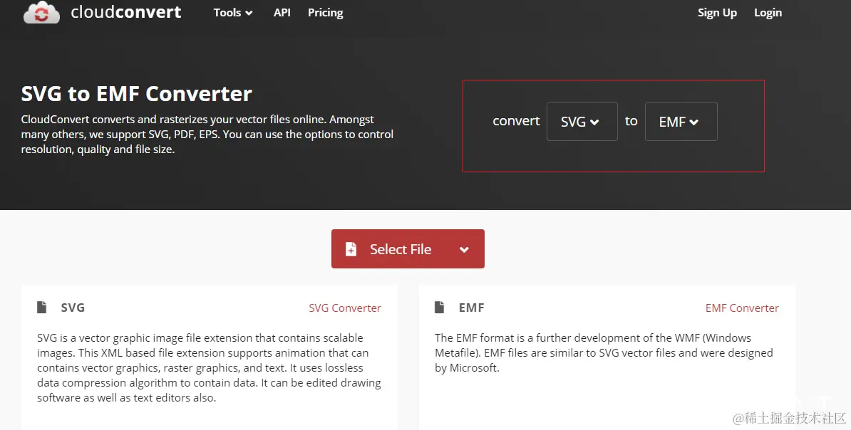The image size is (851, 430).
Task: Click the file icon beside SVG heading
Action: coord(42,308)
